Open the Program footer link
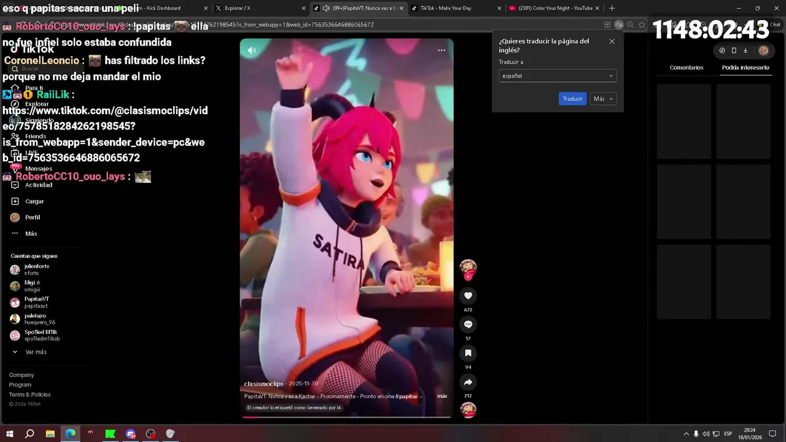The image size is (786, 442). click(20, 385)
